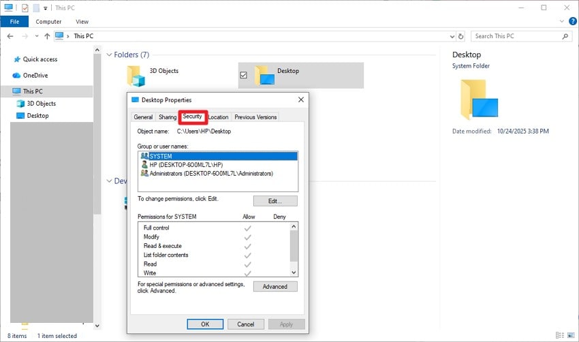Select the Security tab
This screenshot has width=579, height=342.
[x=192, y=116]
